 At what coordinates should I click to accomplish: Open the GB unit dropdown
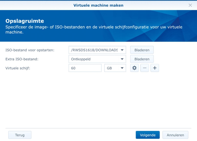click(115, 68)
